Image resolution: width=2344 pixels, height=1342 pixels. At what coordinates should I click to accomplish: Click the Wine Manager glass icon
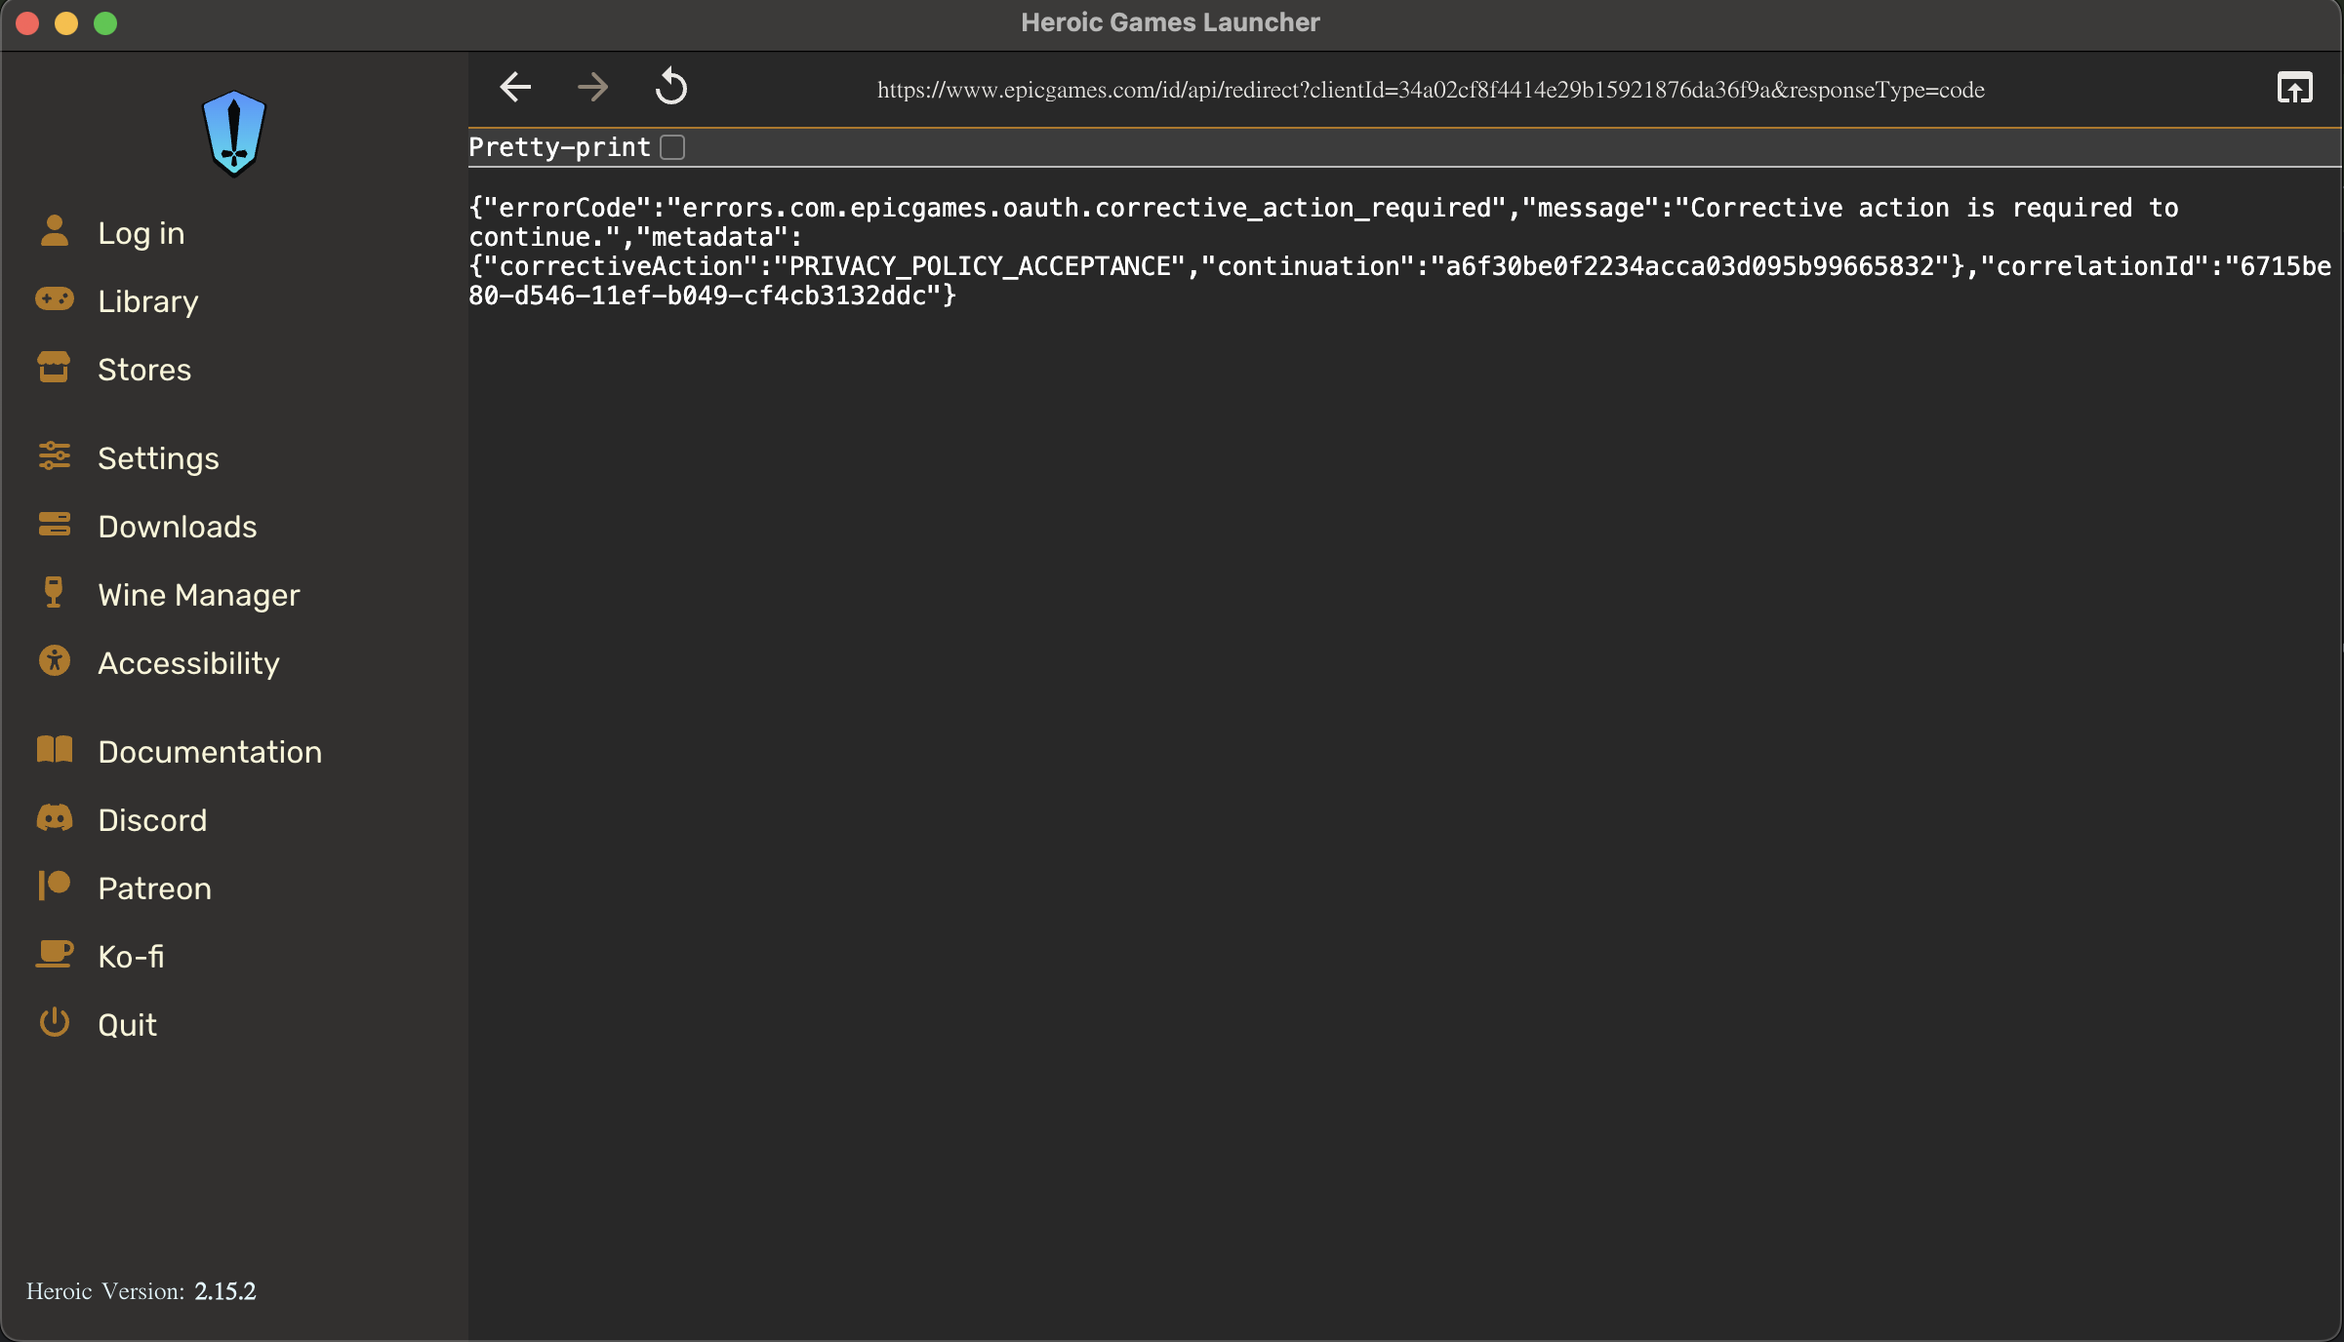tap(54, 593)
